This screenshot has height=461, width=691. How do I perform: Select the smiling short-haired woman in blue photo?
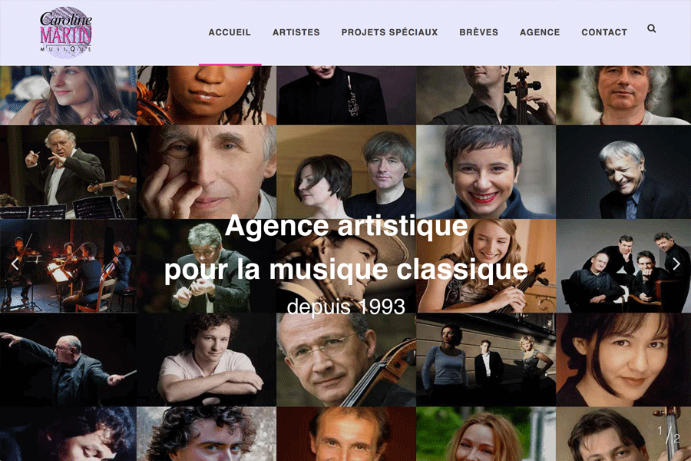pyautogui.click(x=486, y=172)
